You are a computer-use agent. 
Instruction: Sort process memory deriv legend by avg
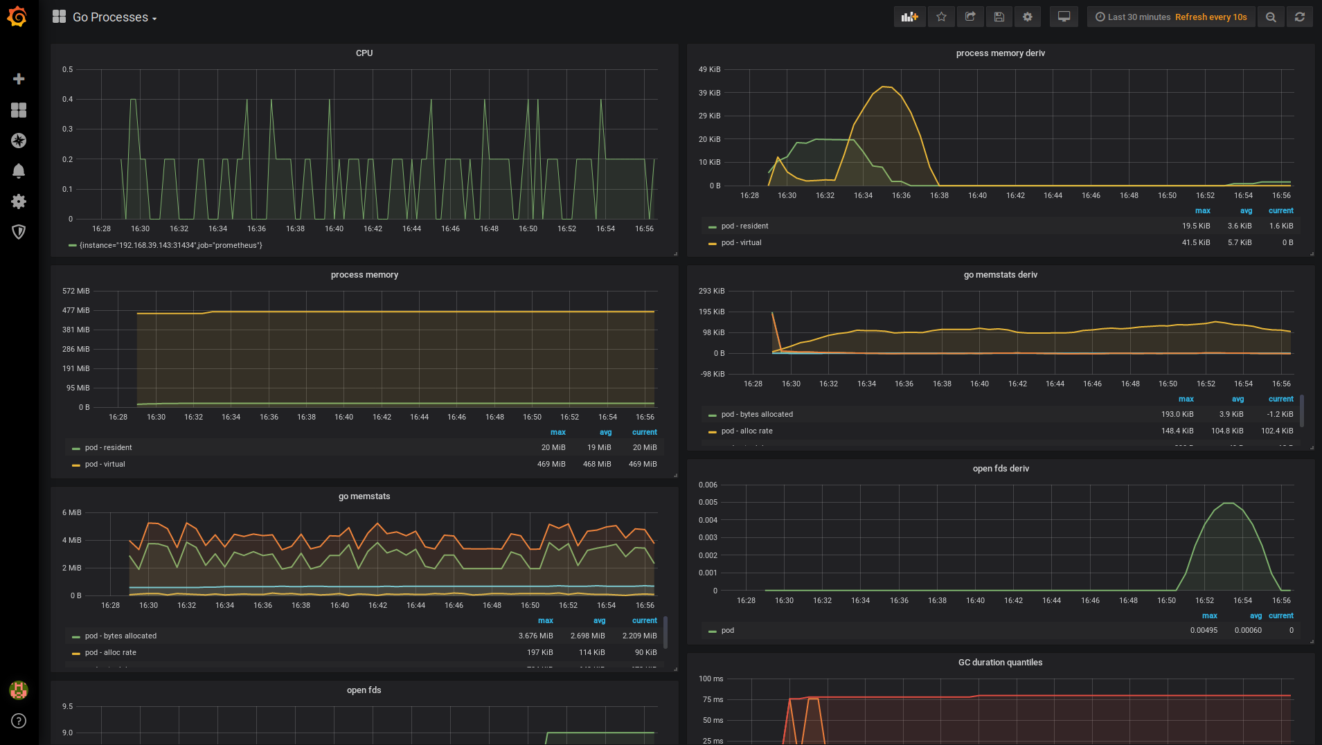(1246, 210)
